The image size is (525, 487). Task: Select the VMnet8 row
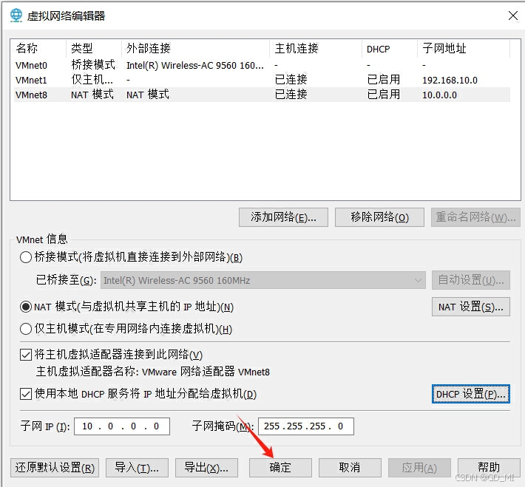262,95
